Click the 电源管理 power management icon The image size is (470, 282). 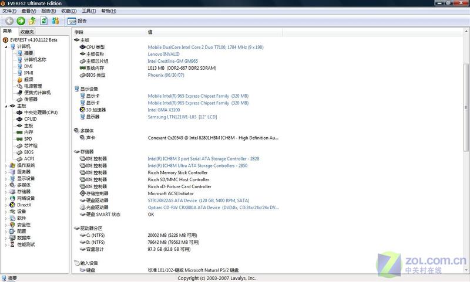coord(19,86)
